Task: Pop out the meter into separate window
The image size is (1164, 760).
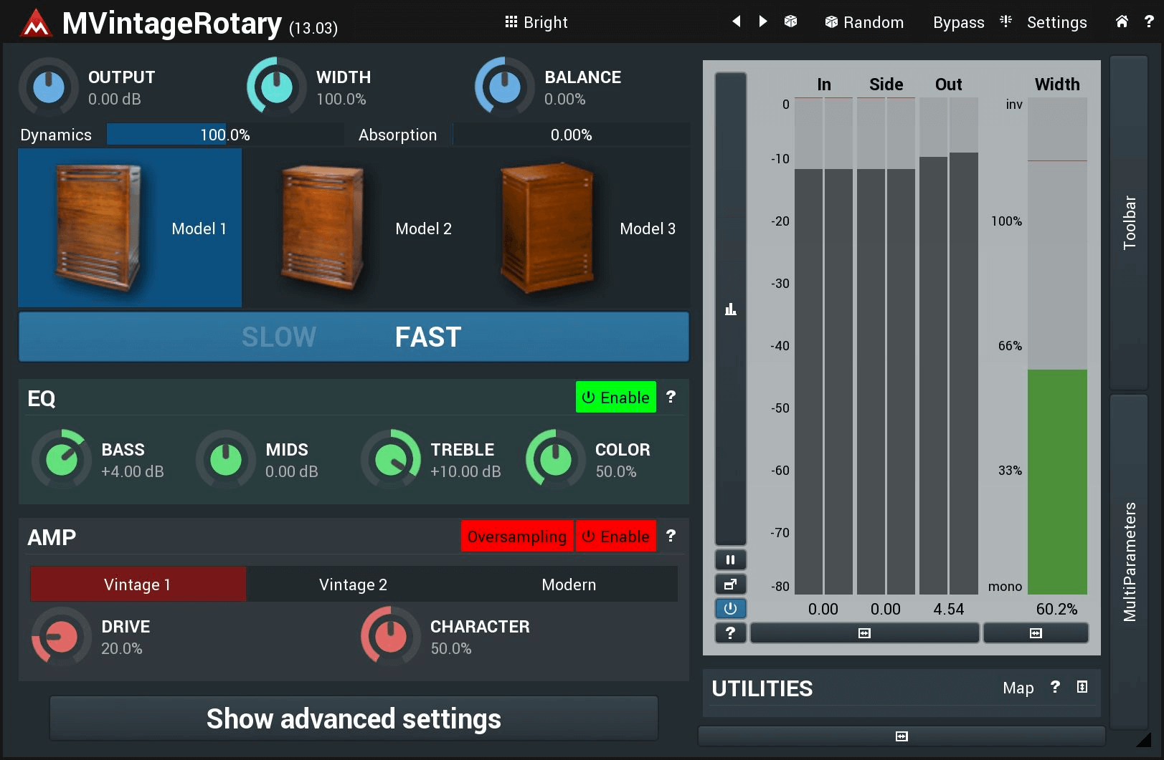Action: 730,584
